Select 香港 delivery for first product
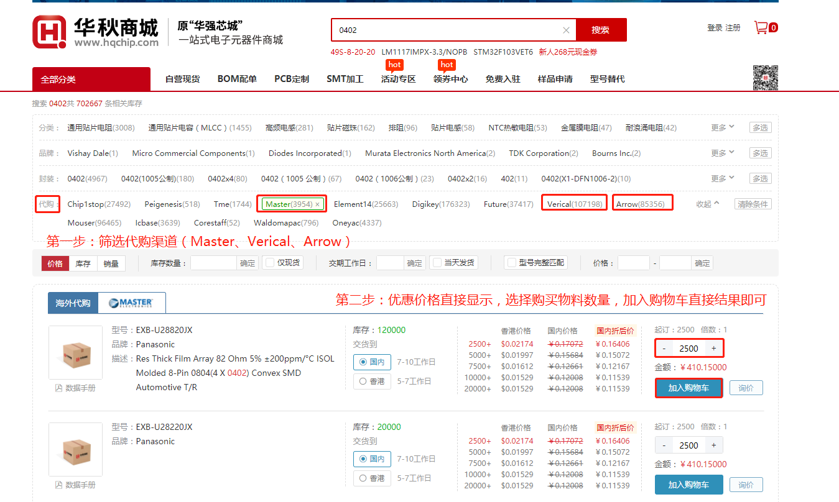Viewport: 839px width, 502px height. click(x=363, y=381)
